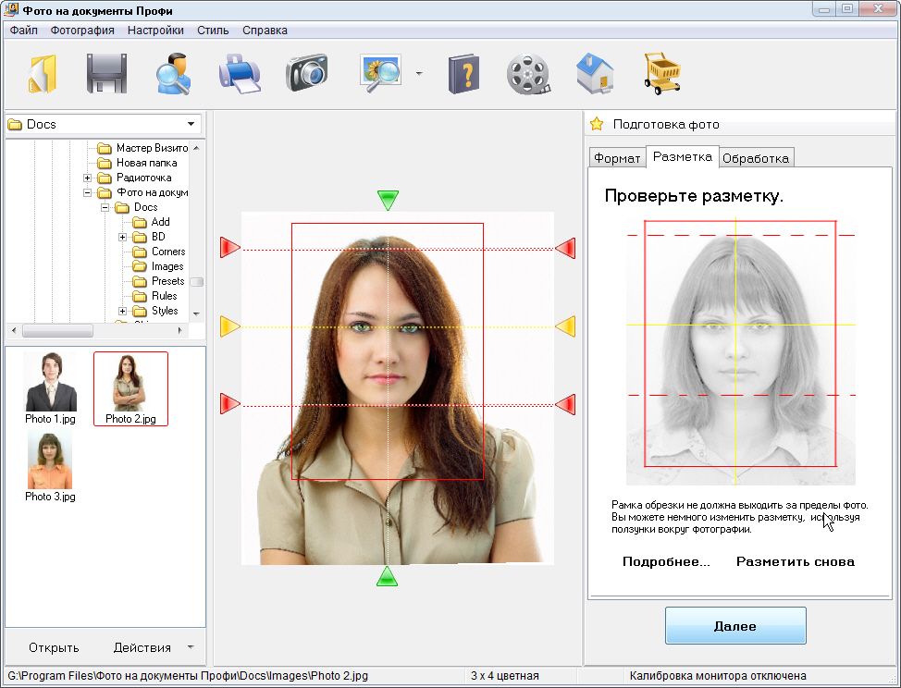
Task: Click the home page house icon
Action: (595, 74)
